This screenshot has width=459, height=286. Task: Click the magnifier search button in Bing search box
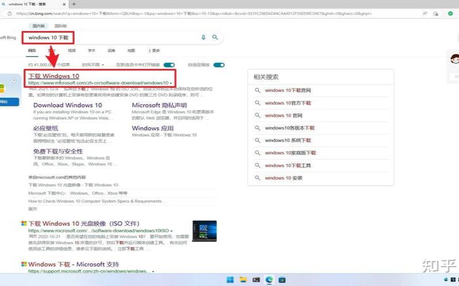coord(215,37)
